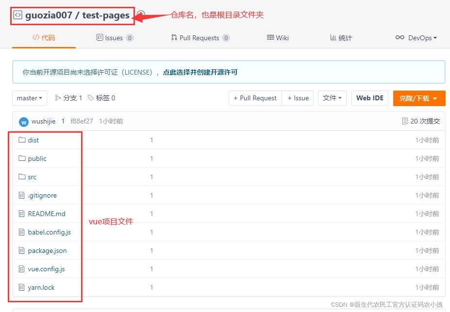Open the guozia007 owner link
450x312 pixels.
(49, 15)
